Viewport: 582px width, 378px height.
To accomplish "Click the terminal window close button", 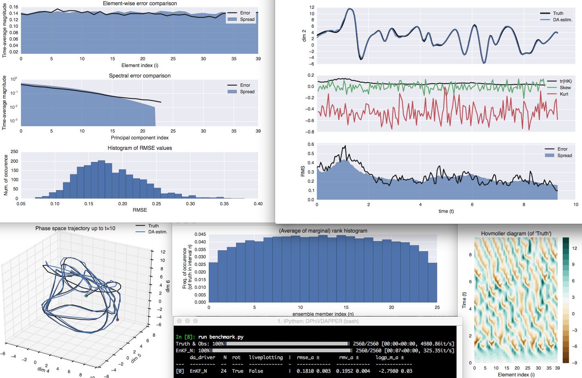I will 179,321.
